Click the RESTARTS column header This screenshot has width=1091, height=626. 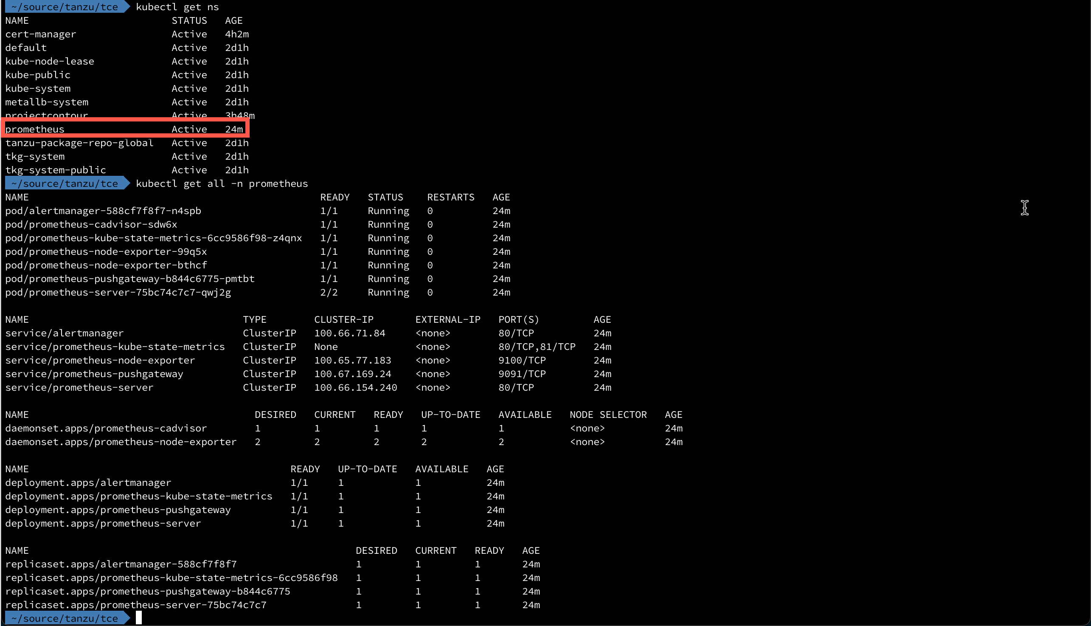click(451, 197)
